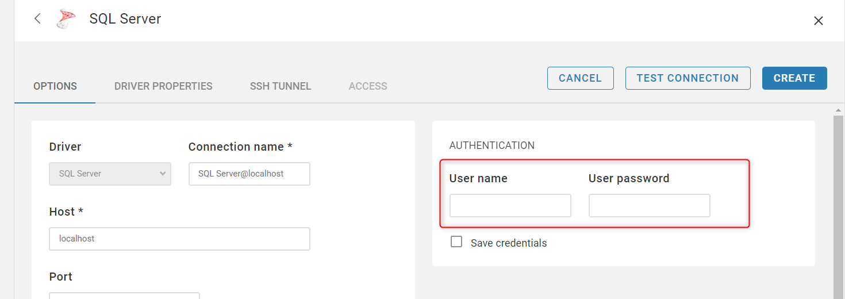This screenshot has height=299, width=845.
Task: Click the User password field
Action: (650, 205)
